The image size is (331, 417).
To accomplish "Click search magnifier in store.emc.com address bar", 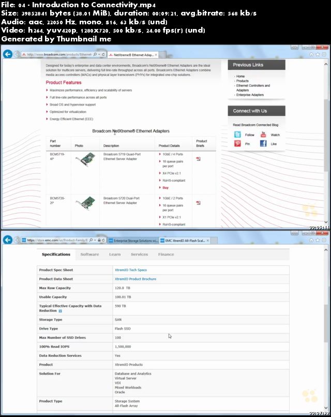I will point(91,240).
